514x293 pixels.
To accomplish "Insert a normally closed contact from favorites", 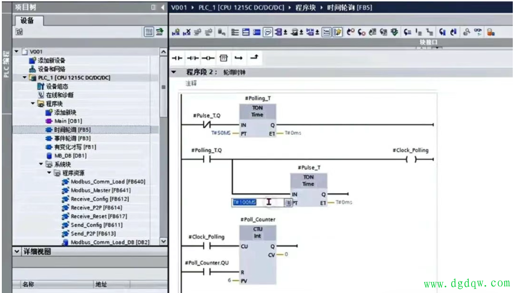I will coord(193,58).
